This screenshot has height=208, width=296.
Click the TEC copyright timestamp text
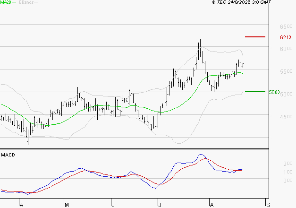coord(241,2)
